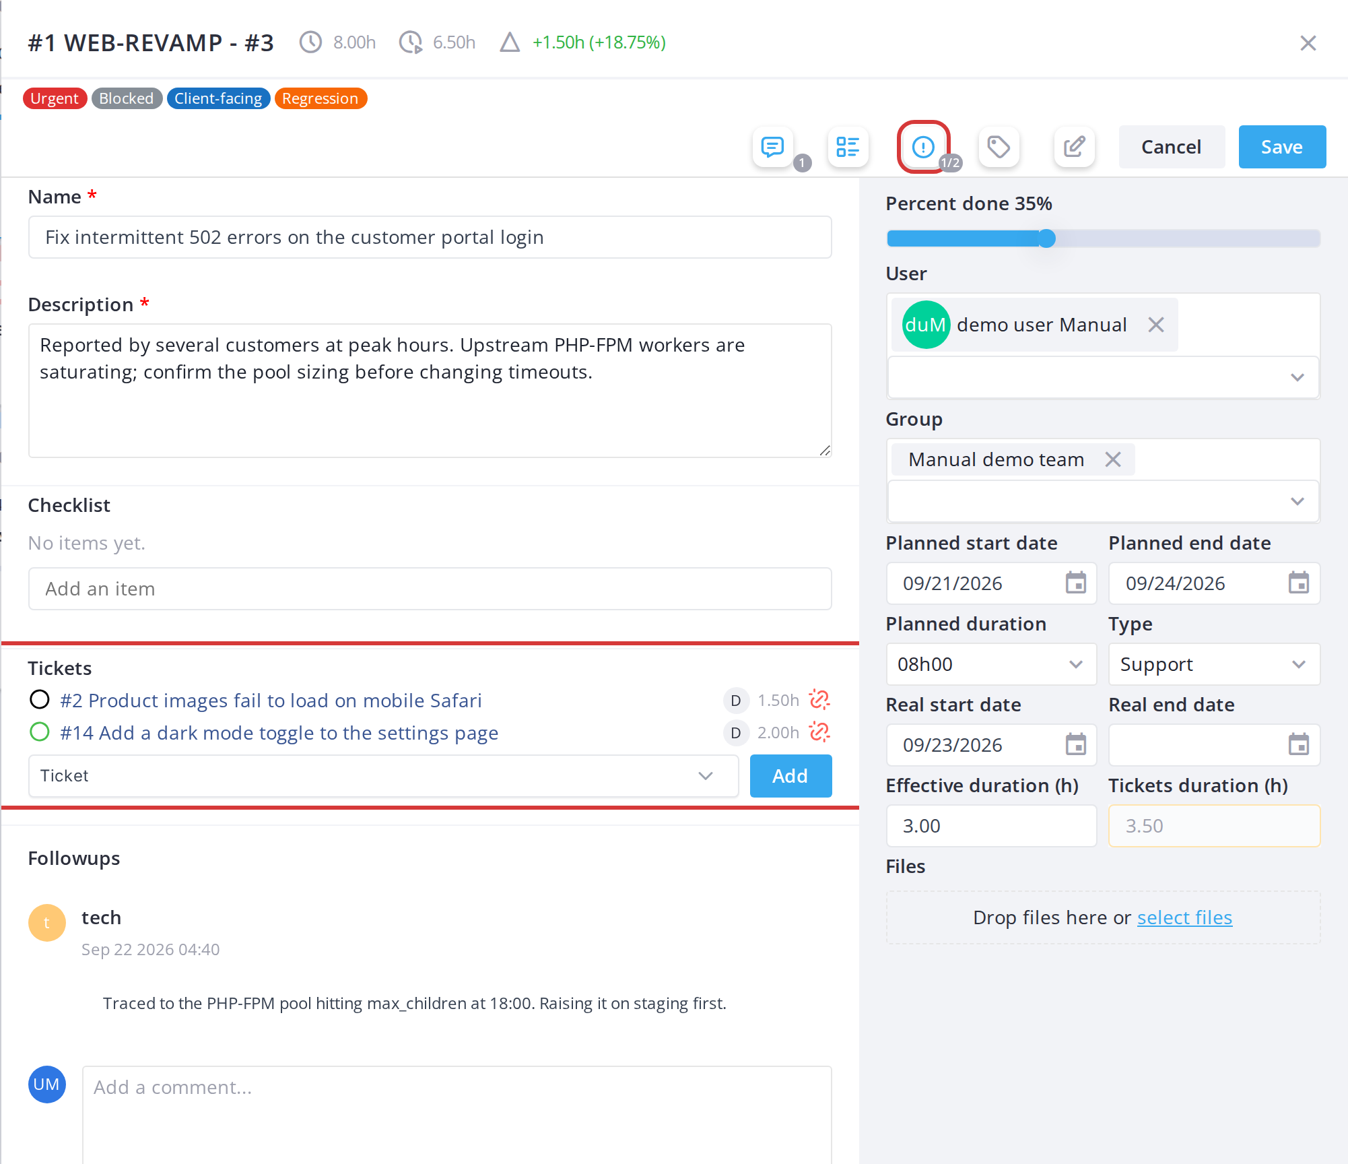1348x1164 pixels.
Task: Open the tags icon in toolbar
Action: click(x=999, y=147)
